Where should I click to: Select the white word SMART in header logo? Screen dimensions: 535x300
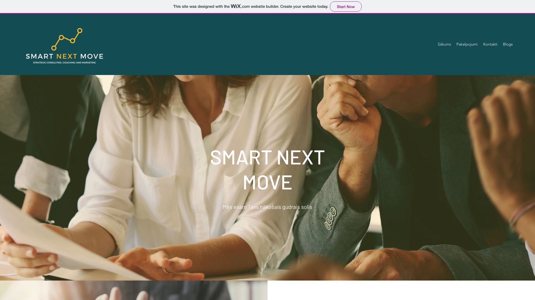[39, 56]
